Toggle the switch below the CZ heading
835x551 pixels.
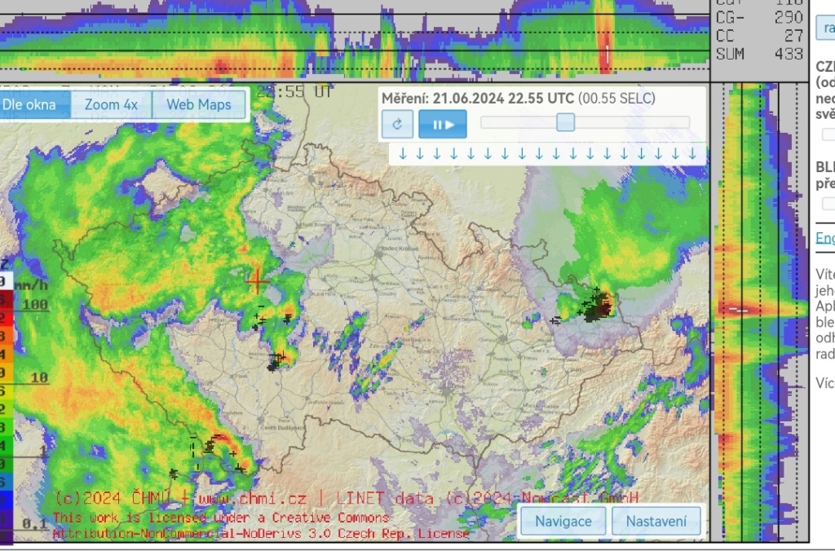[828, 134]
